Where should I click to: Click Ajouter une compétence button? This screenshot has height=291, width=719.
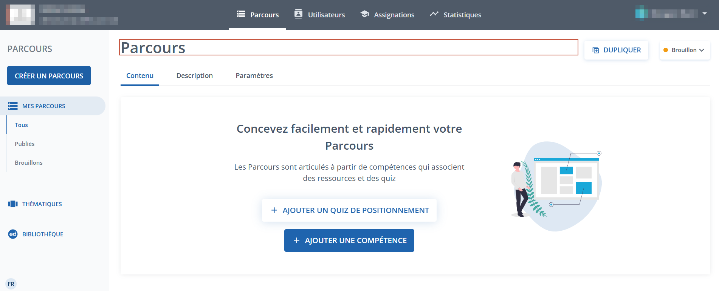(x=349, y=240)
